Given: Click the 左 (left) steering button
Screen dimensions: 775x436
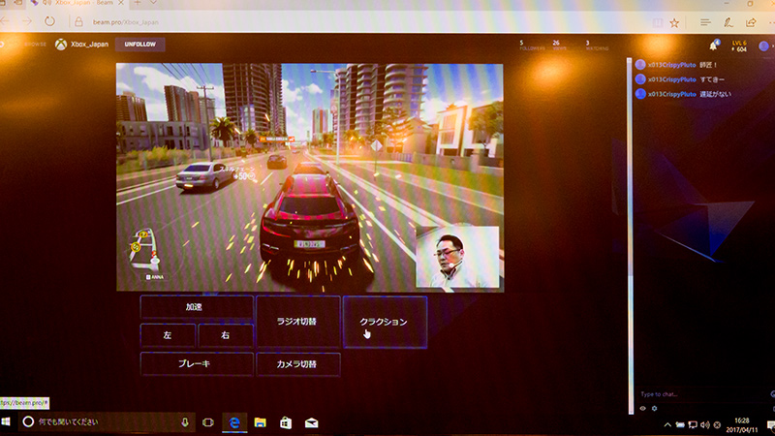Looking at the screenshot, I should (x=168, y=335).
